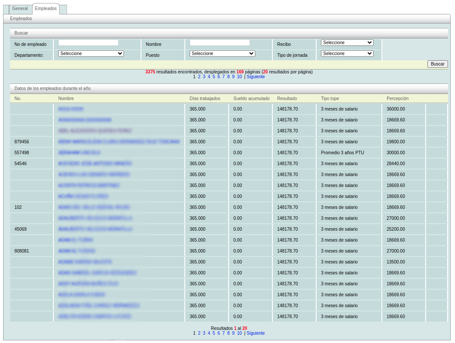Go to page 2 in top pagination
The height and width of the screenshot is (343, 455).
(x=199, y=77)
